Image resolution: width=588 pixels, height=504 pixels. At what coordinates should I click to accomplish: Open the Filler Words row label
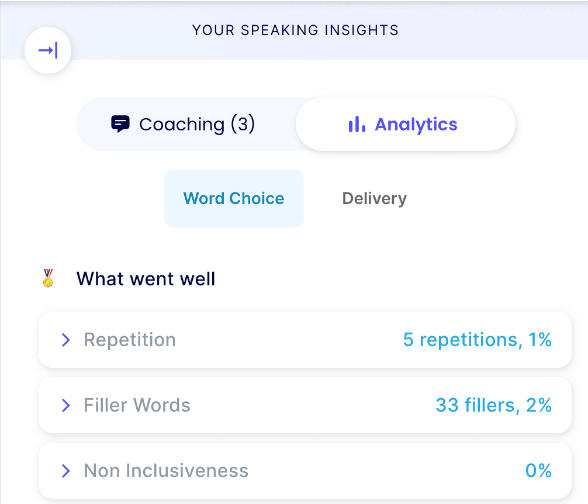[x=137, y=405]
